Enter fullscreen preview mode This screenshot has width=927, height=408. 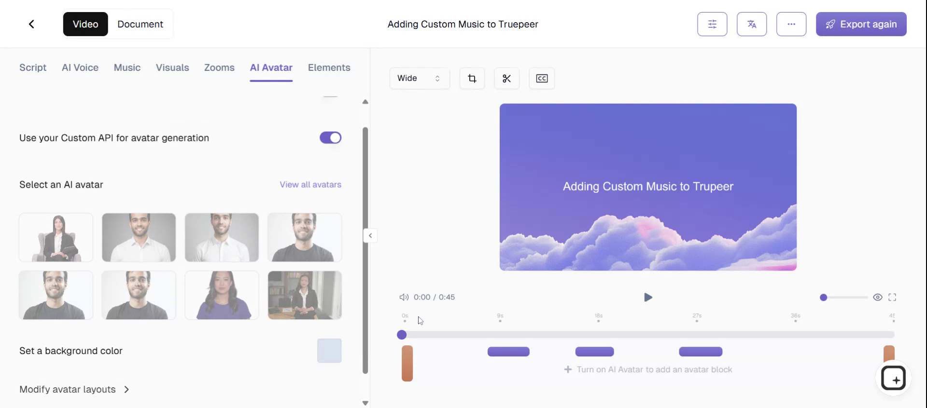pos(892,297)
